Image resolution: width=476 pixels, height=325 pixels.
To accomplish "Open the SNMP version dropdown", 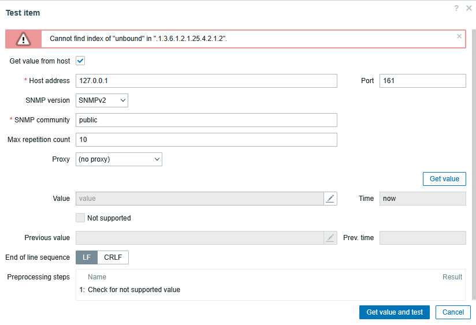I will pyautogui.click(x=102, y=100).
